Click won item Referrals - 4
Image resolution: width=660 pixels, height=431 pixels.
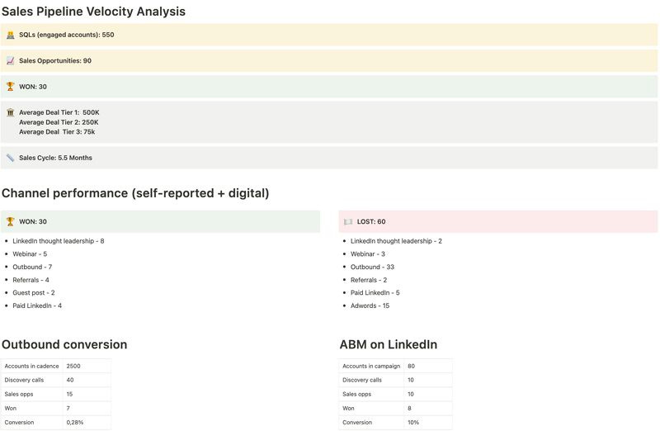tap(31, 280)
